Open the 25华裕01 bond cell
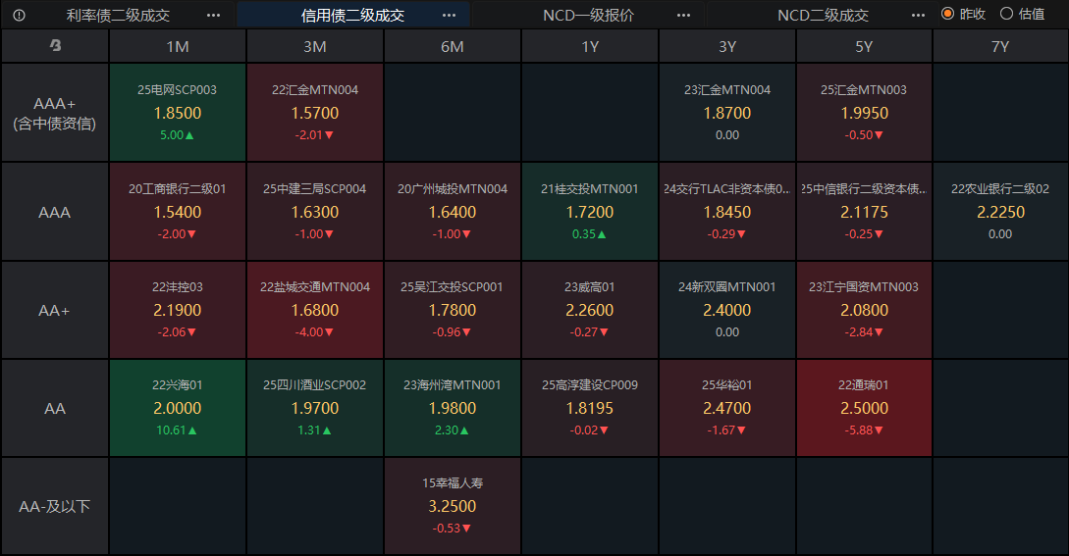 coord(727,408)
